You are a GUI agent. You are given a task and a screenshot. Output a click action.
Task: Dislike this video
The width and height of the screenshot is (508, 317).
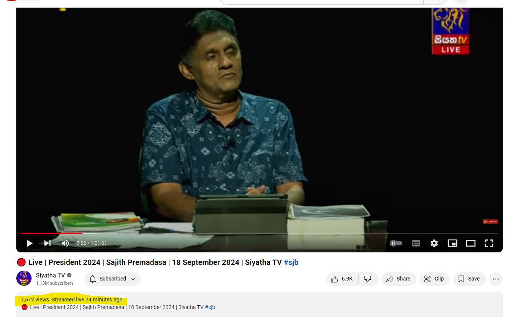point(368,279)
